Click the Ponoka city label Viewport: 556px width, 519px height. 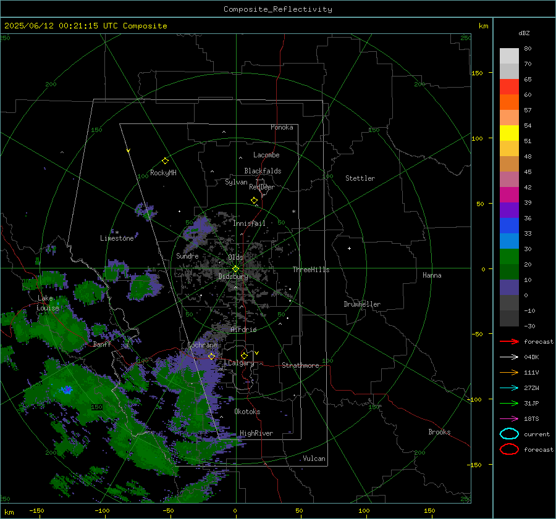pyautogui.click(x=282, y=127)
